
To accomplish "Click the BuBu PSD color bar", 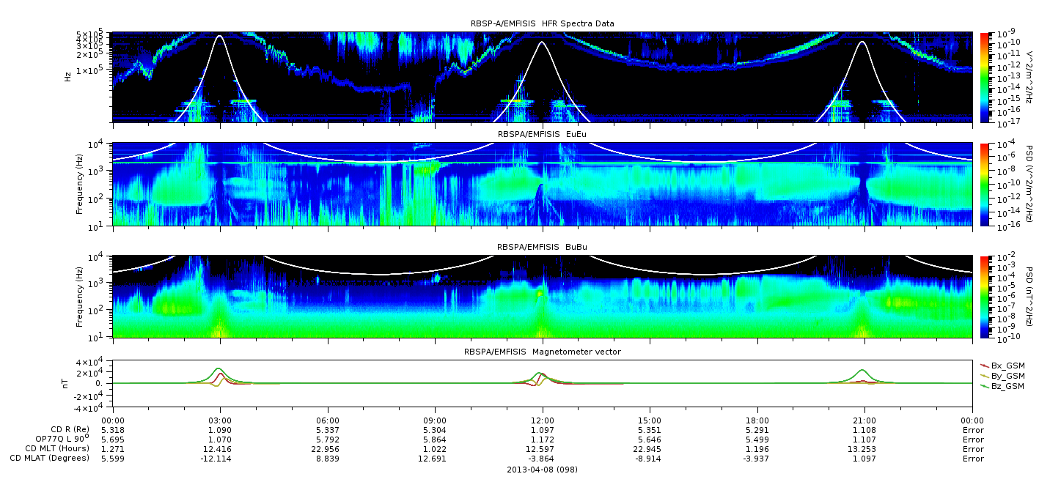I will coord(983,296).
